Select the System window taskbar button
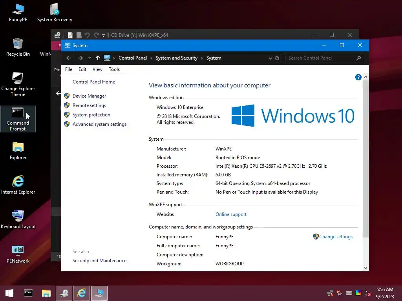Image resolution: width=402 pixels, height=301 pixels. point(99,293)
